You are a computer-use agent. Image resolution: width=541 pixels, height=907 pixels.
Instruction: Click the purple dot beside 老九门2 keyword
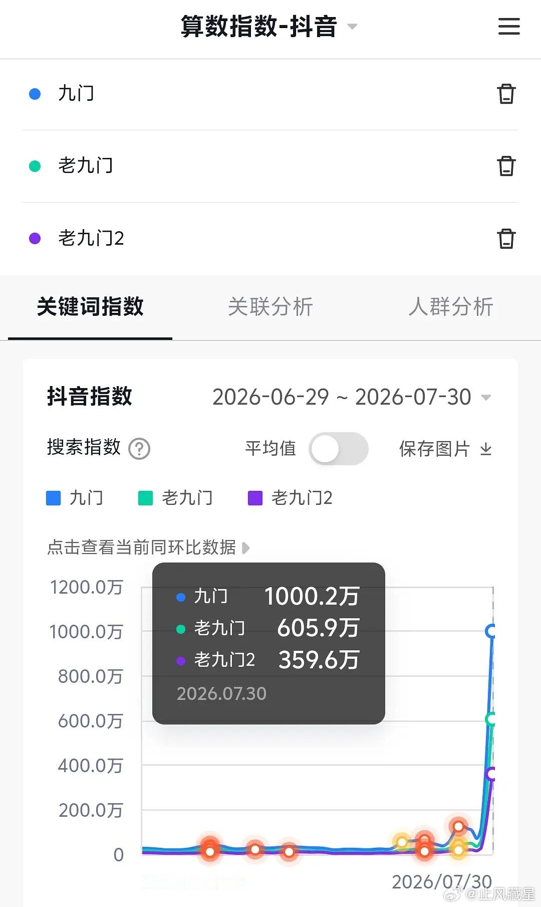pyautogui.click(x=35, y=238)
